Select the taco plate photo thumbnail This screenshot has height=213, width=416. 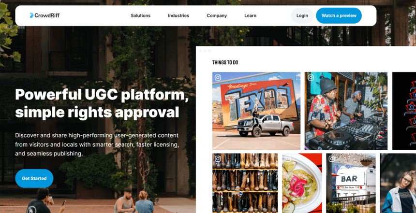tap(302, 183)
